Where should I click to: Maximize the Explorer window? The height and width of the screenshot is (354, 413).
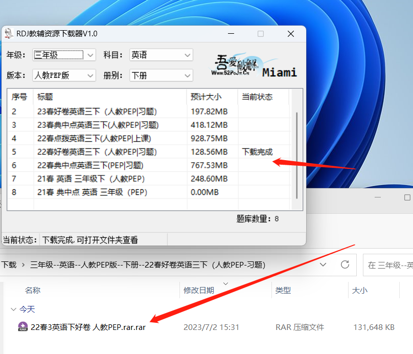(407, 197)
